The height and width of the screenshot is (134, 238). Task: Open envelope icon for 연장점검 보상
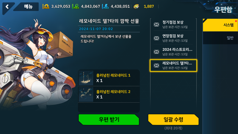point(156,38)
